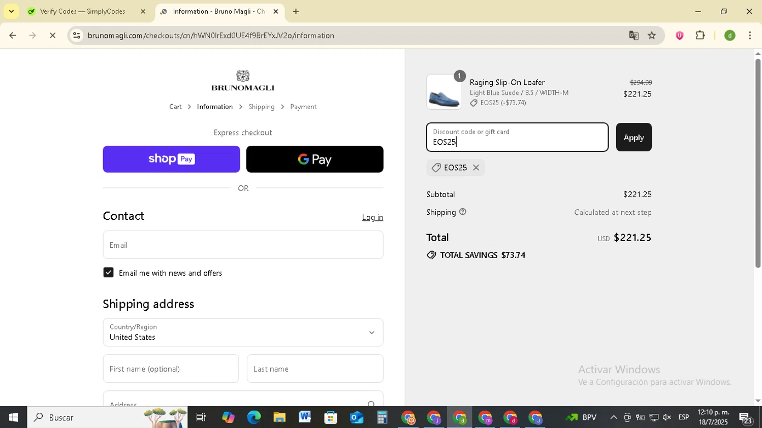The width and height of the screenshot is (762, 428).
Task: Focus the Discount code or gift card field
Action: (517, 137)
